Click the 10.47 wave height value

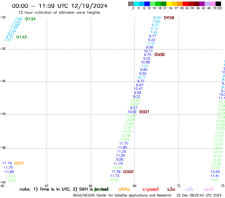[x=138, y=89]
